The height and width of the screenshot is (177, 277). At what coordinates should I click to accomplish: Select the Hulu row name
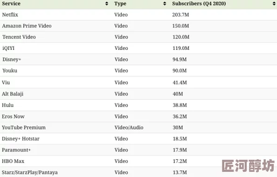(7, 105)
